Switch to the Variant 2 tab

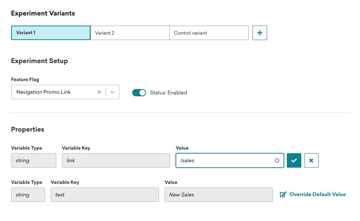point(130,33)
